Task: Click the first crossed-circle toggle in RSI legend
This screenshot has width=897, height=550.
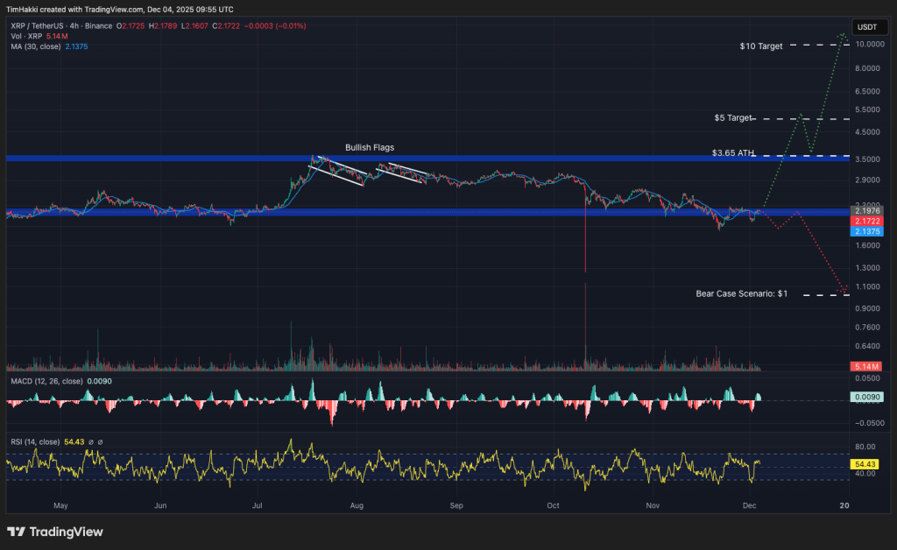Action: (x=90, y=441)
